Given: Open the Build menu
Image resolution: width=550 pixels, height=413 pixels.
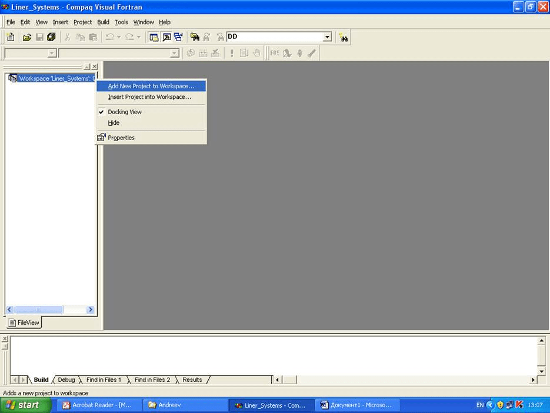Looking at the screenshot, I should [x=103, y=22].
